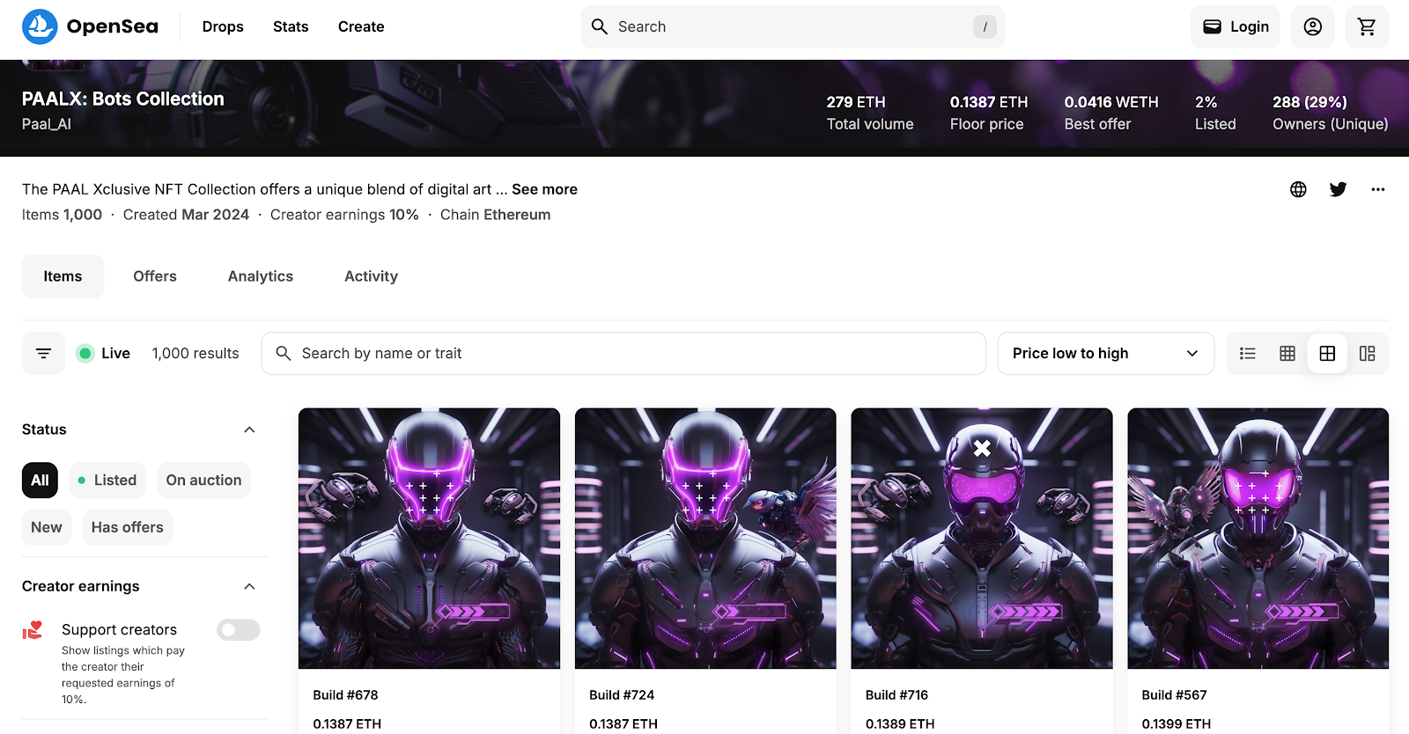This screenshot has width=1409, height=734.
Task: Click the 1,000 results count
Action: click(x=195, y=353)
